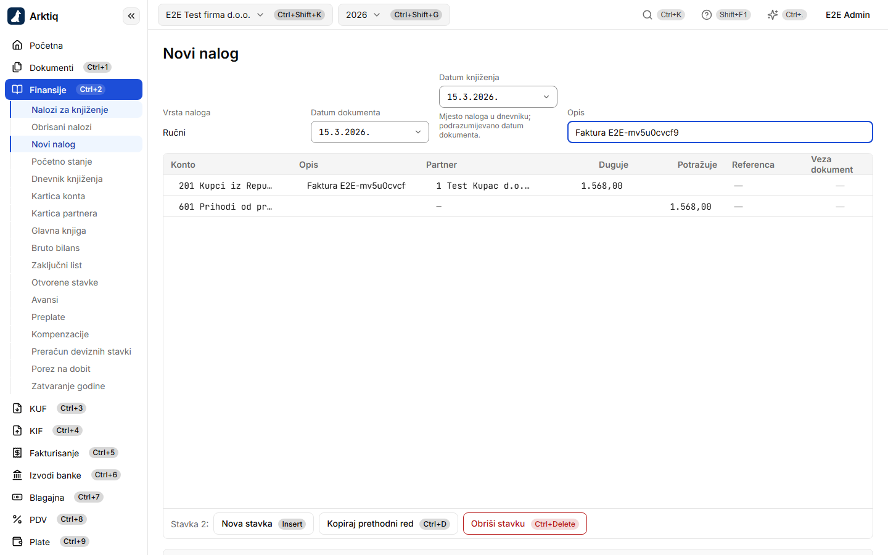Click the Plate wallet icon
Viewport: 888px width, 555px height.
[17, 541]
